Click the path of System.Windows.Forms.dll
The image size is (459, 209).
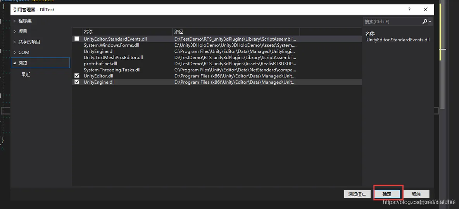coord(235,45)
